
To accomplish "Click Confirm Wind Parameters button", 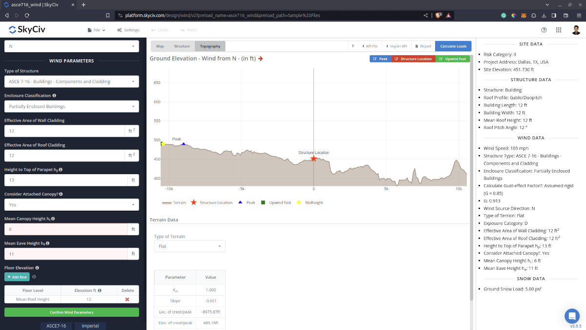I will coord(71,312).
